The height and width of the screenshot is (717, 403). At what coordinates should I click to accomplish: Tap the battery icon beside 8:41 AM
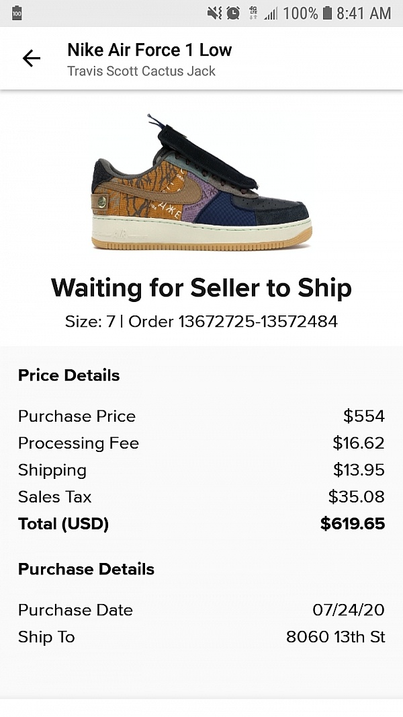327,13
